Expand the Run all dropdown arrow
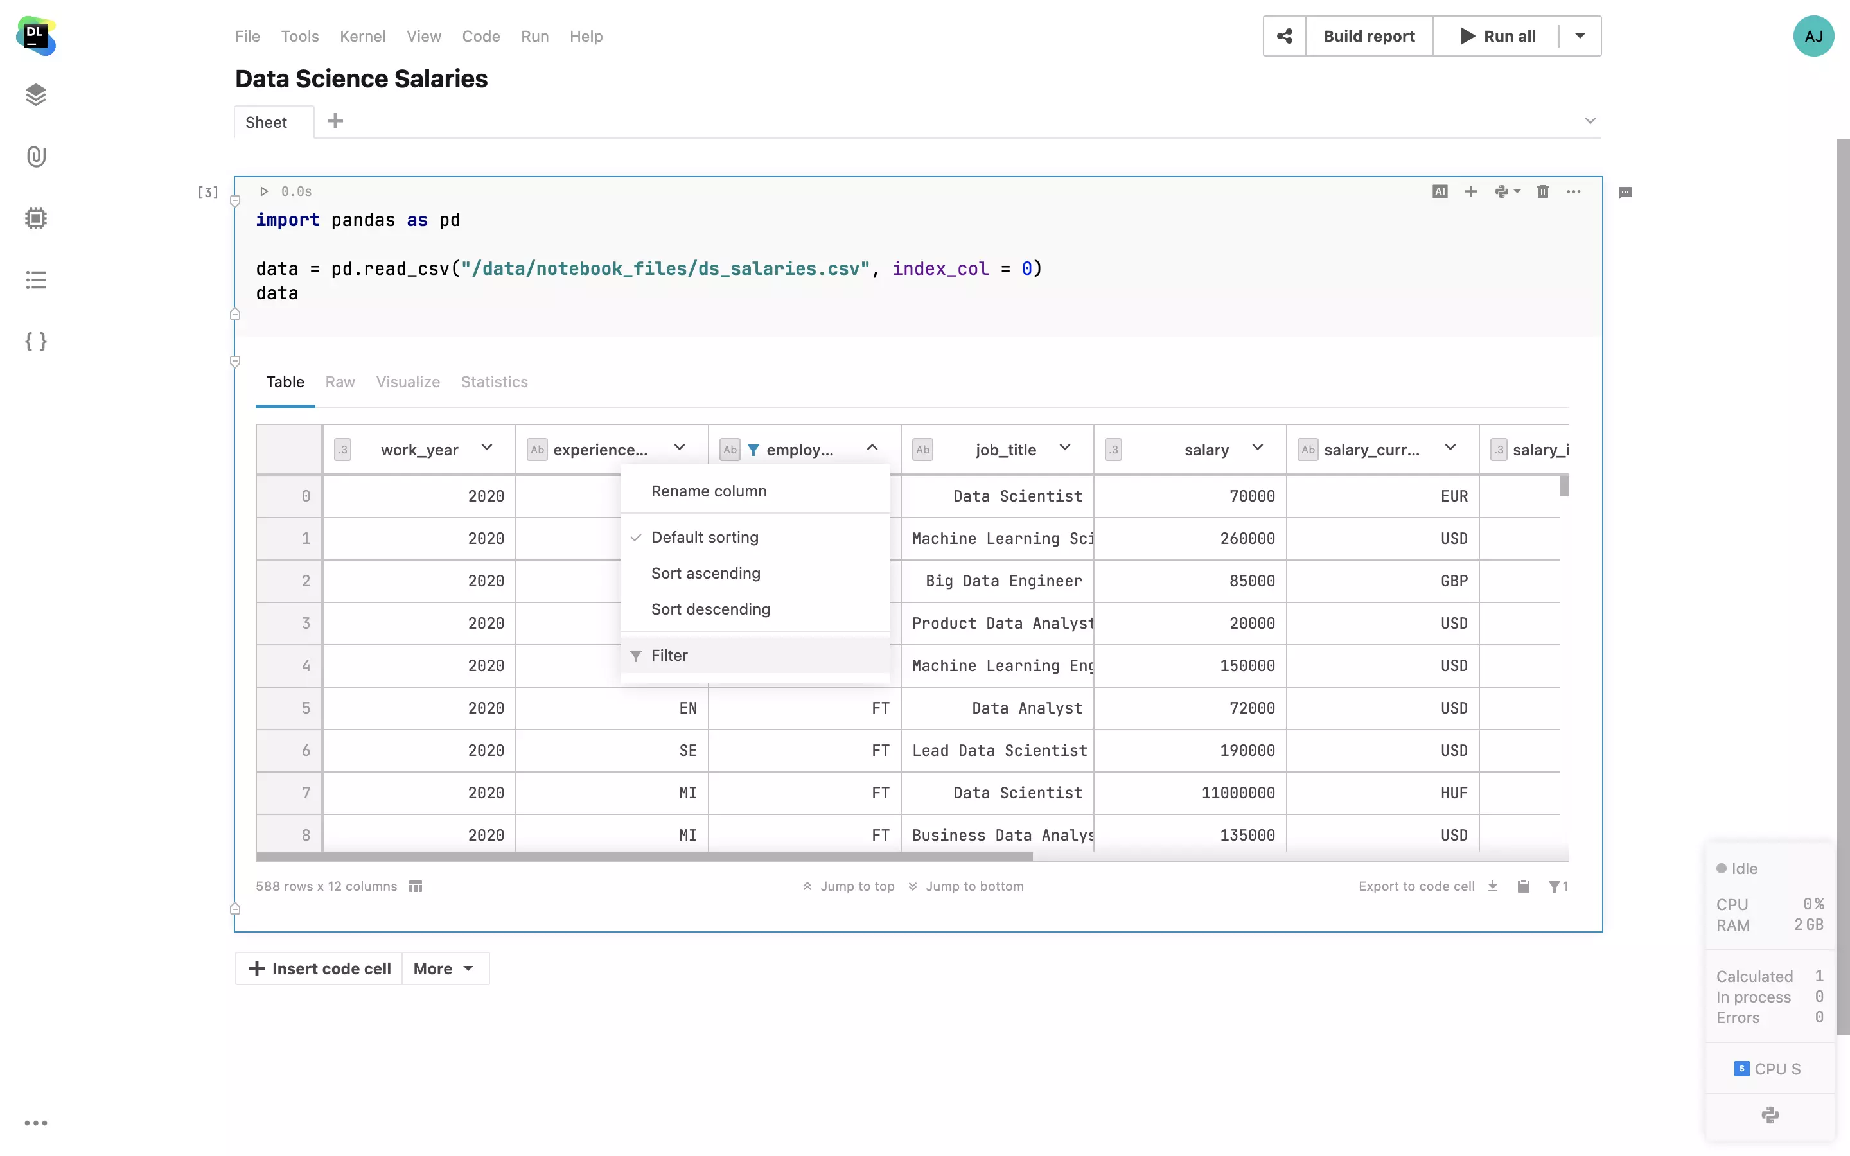The image size is (1850, 1156). 1580,36
